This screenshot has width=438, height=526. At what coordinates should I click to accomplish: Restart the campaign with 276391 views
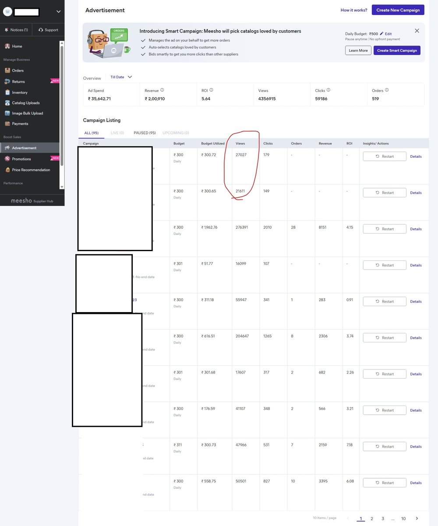pos(385,229)
